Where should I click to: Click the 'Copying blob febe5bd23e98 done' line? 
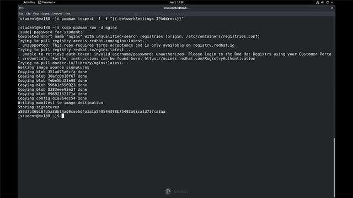coord(52,81)
